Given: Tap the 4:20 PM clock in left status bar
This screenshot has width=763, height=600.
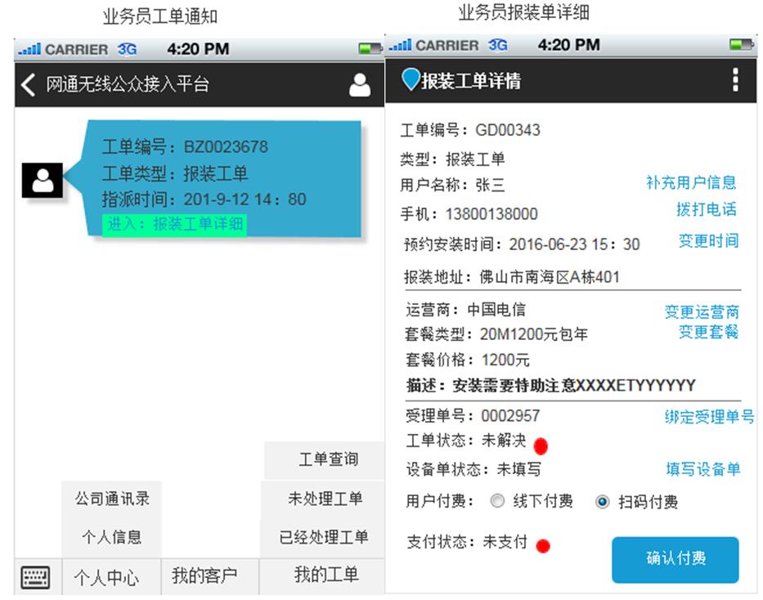Looking at the screenshot, I should pos(198,49).
